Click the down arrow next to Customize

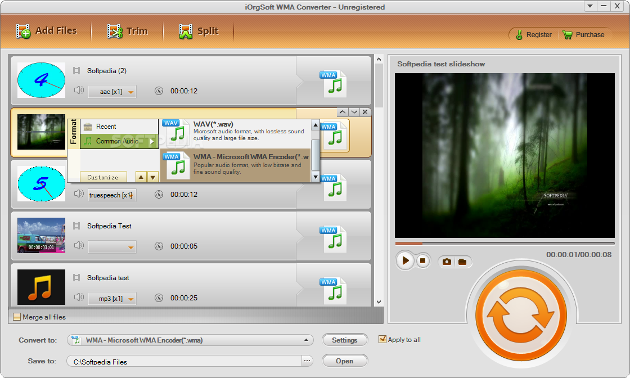pyautogui.click(x=152, y=177)
